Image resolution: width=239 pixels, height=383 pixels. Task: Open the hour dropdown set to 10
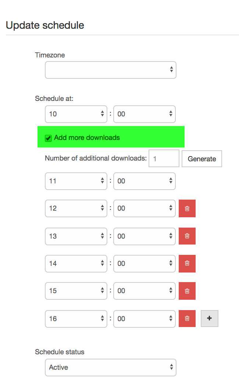click(x=76, y=114)
